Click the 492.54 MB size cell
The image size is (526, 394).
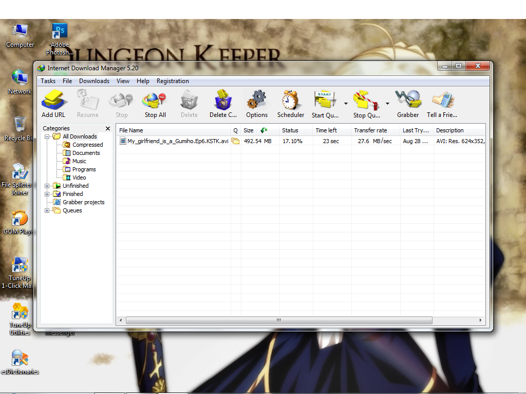pos(258,141)
